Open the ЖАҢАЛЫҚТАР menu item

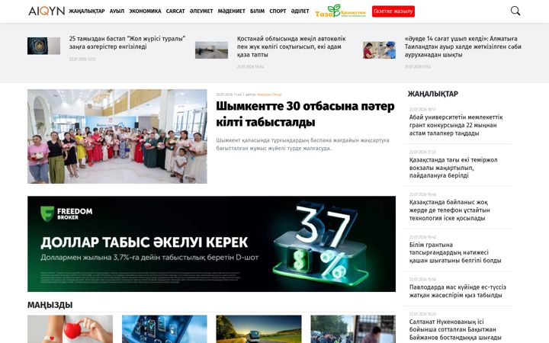(87, 11)
